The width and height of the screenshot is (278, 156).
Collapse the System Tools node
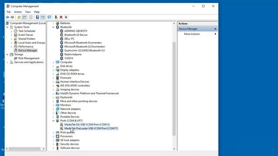coord(7,27)
